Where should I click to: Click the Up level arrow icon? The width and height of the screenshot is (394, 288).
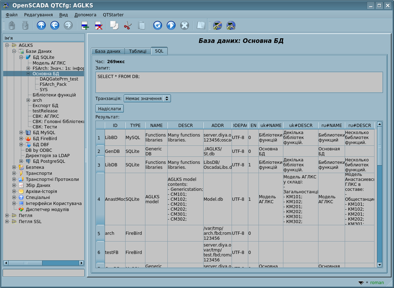point(41,25)
